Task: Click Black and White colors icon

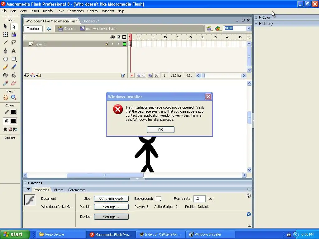Action: pos(5,129)
